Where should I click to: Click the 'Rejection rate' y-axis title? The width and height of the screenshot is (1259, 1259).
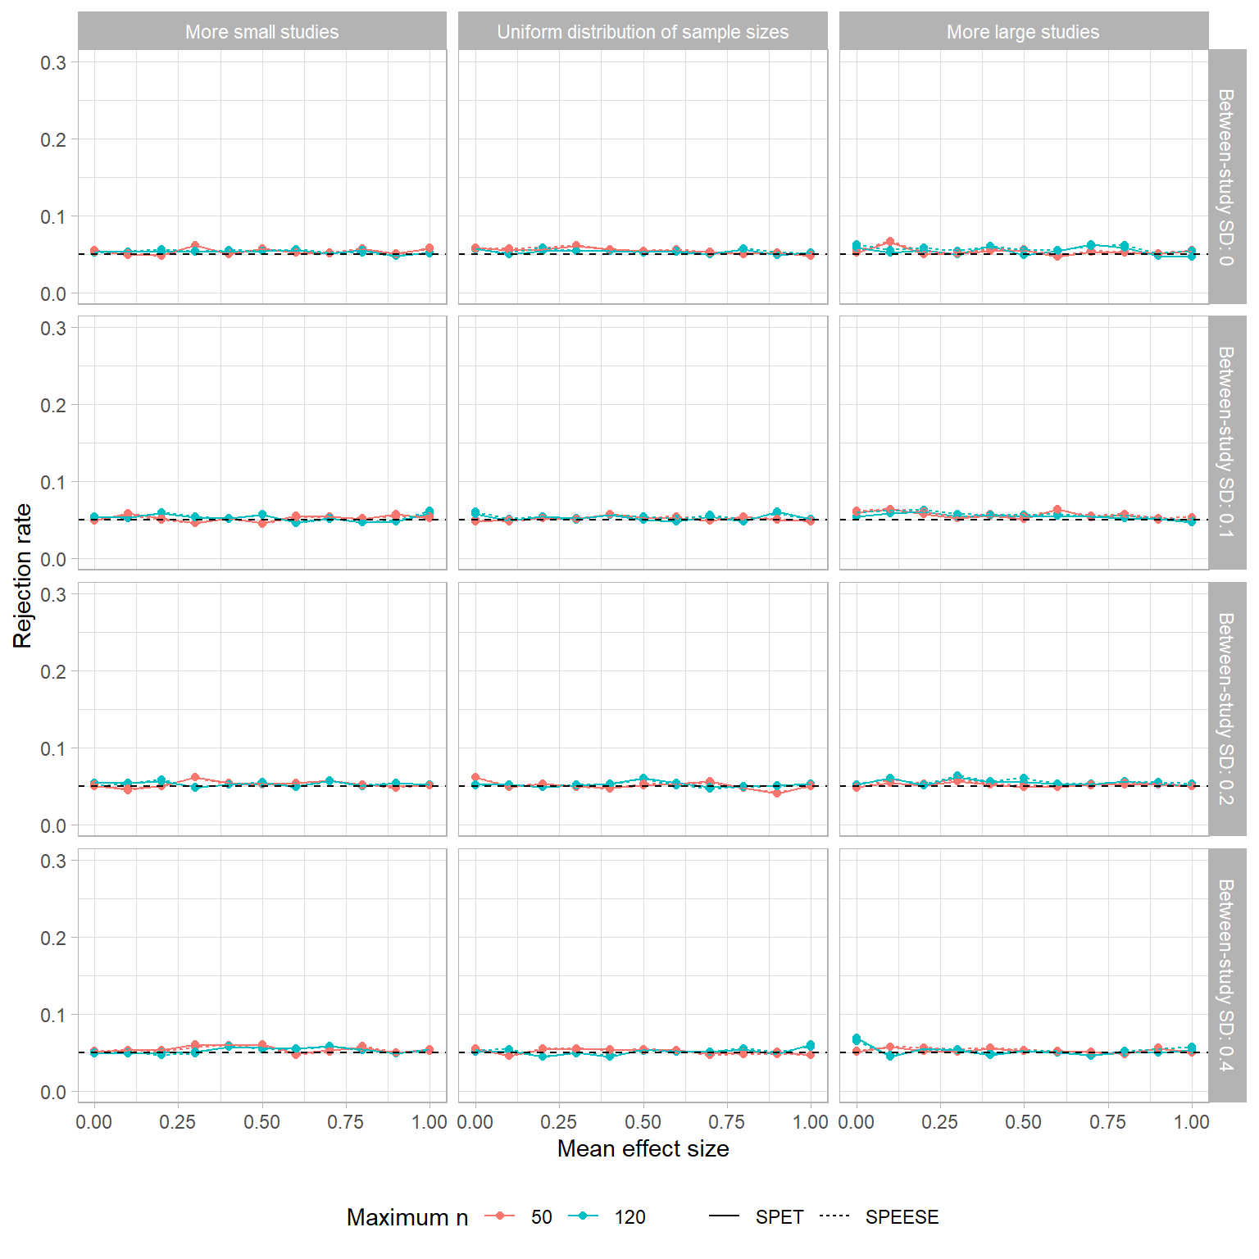coord(23,575)
